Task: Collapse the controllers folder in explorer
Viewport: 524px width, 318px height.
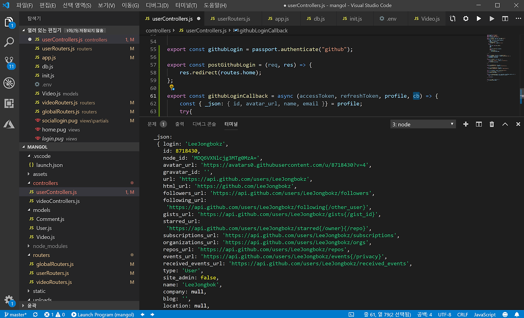Action: (x=45, y=183)
